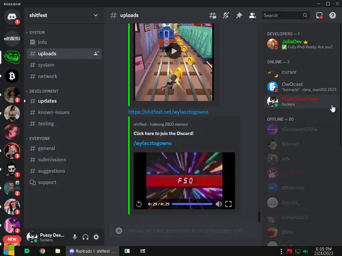Select offline member !Gunawan092w
This screenshot has height=256, width=342.
tap(302, 129)
